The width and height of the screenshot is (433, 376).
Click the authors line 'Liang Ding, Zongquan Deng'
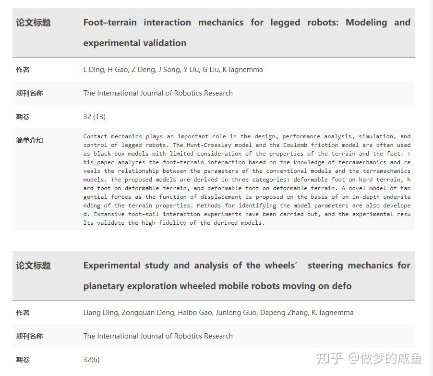click(x=218, y=313)
